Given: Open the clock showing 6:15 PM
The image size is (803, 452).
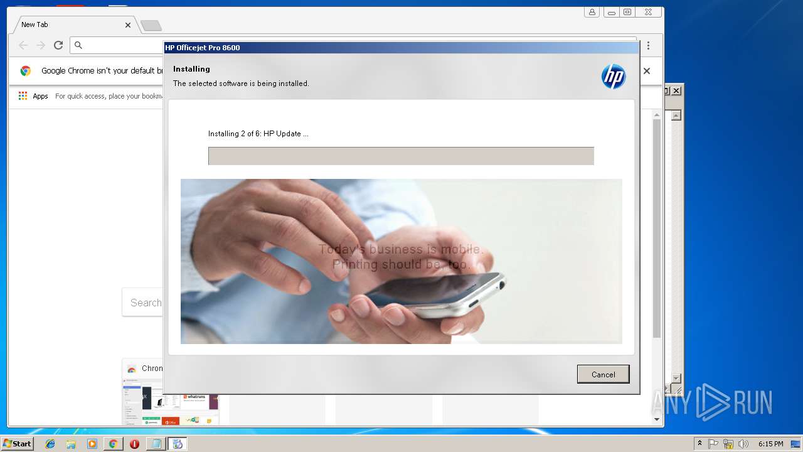Looking at the screenshot, I should (770, 444).
